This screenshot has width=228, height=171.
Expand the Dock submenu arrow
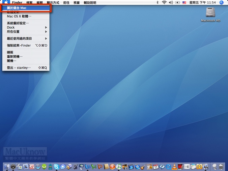click(x=46, y=27)
